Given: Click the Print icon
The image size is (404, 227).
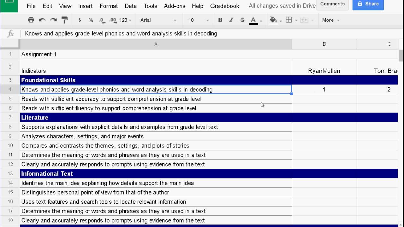Looking at the screenshot, I should pyautogui.click(x=31, y=20).
